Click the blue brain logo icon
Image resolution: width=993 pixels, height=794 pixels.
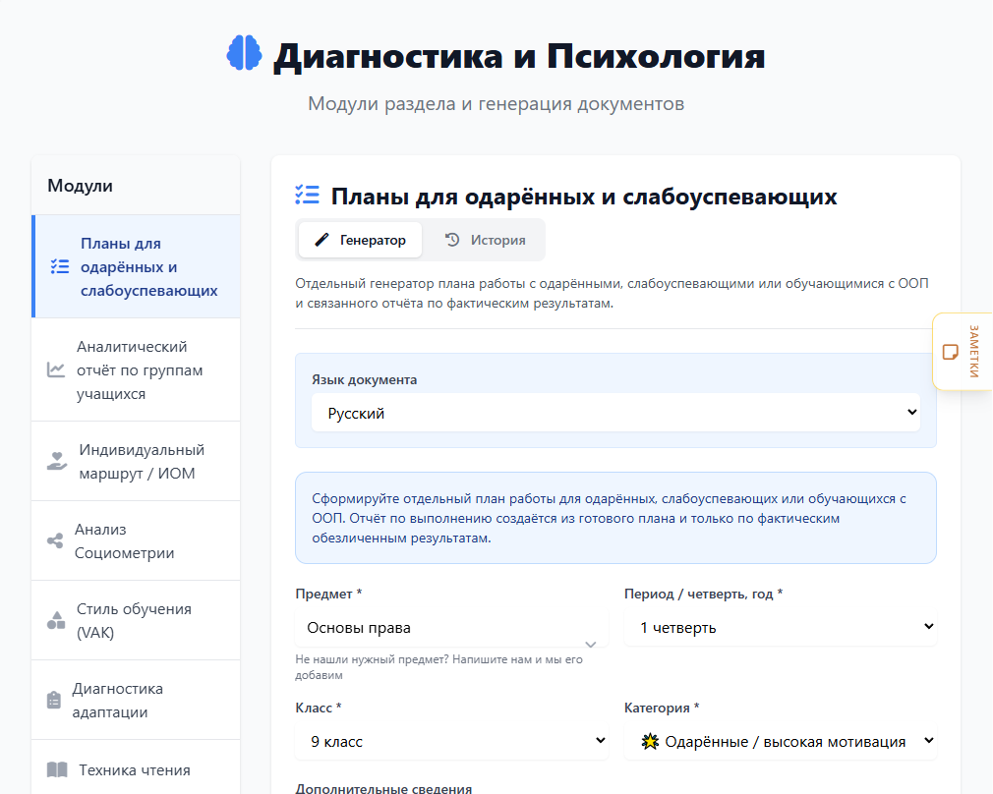pyautogui.click(x=244, y=53)
